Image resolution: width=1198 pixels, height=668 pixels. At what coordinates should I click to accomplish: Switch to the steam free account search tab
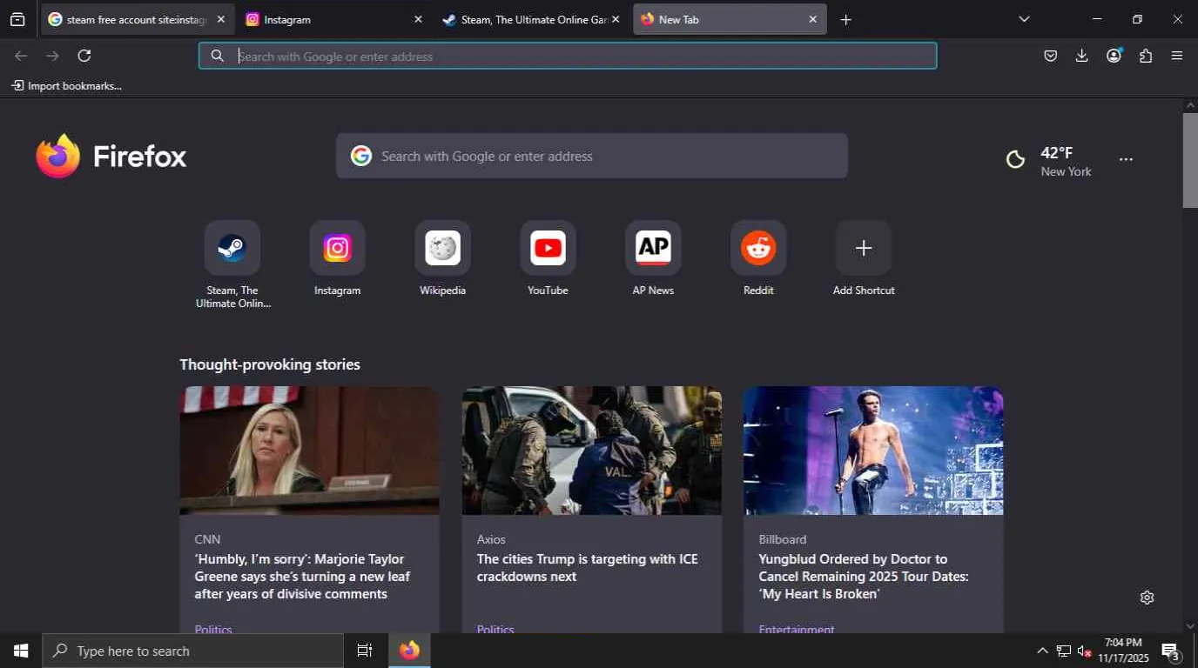pyautogui.click(x=137, y=19)
